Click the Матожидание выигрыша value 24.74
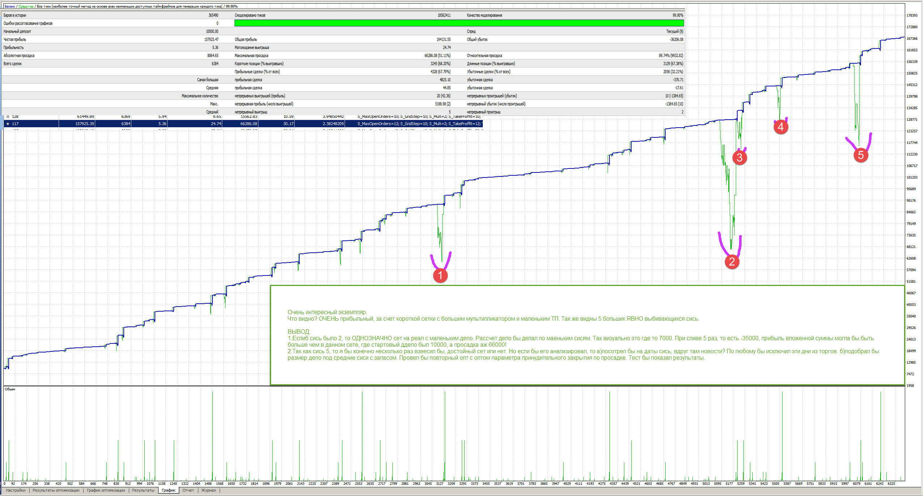This screenshot has width=924, height=496. (x=447, y=47)
